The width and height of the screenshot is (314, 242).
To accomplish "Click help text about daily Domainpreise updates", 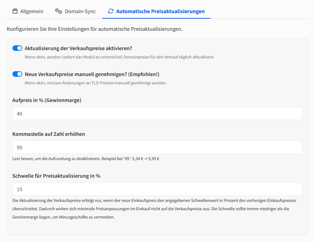I will coord(119,57).
